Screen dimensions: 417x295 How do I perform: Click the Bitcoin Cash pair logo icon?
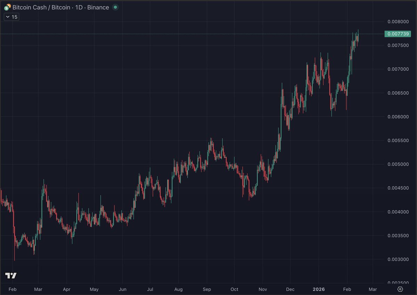7,7
